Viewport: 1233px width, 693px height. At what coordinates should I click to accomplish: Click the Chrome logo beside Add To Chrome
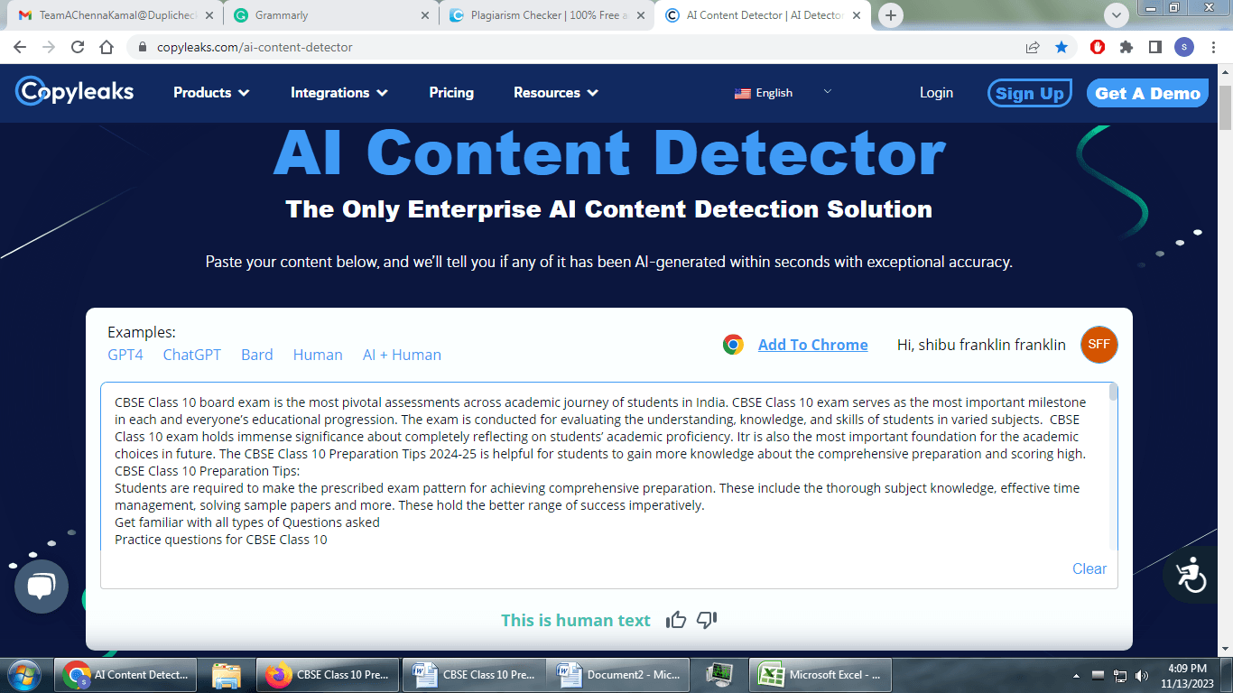pyautogui.click(x=733, y=345)
